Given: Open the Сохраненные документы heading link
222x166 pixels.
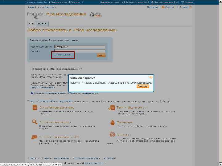Looking at the screenshot, I should 57,108.
